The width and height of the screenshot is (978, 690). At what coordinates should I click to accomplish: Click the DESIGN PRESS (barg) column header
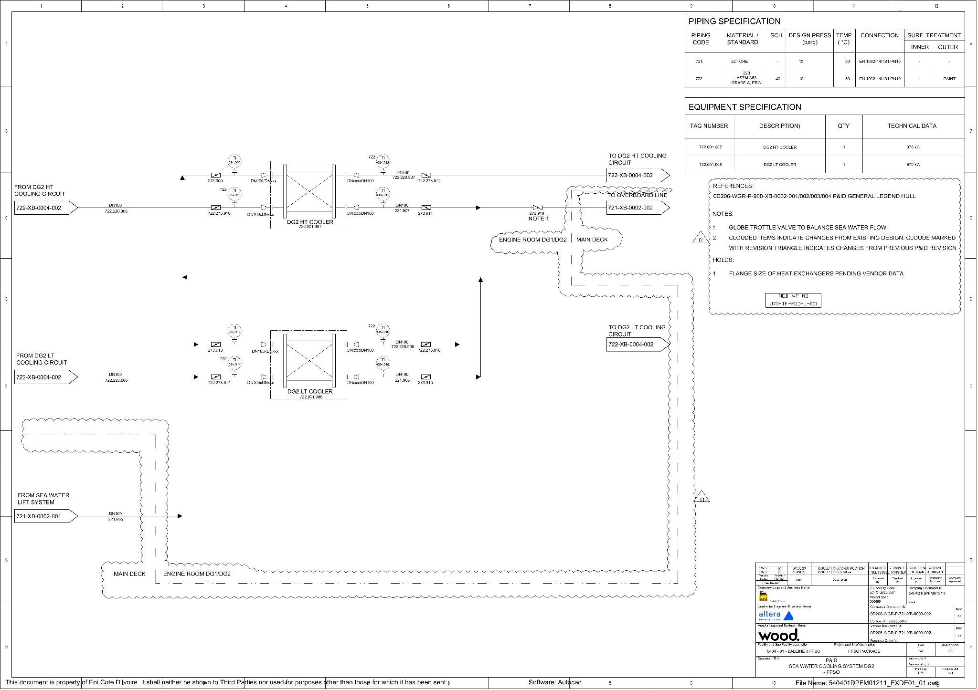(809, 39)
